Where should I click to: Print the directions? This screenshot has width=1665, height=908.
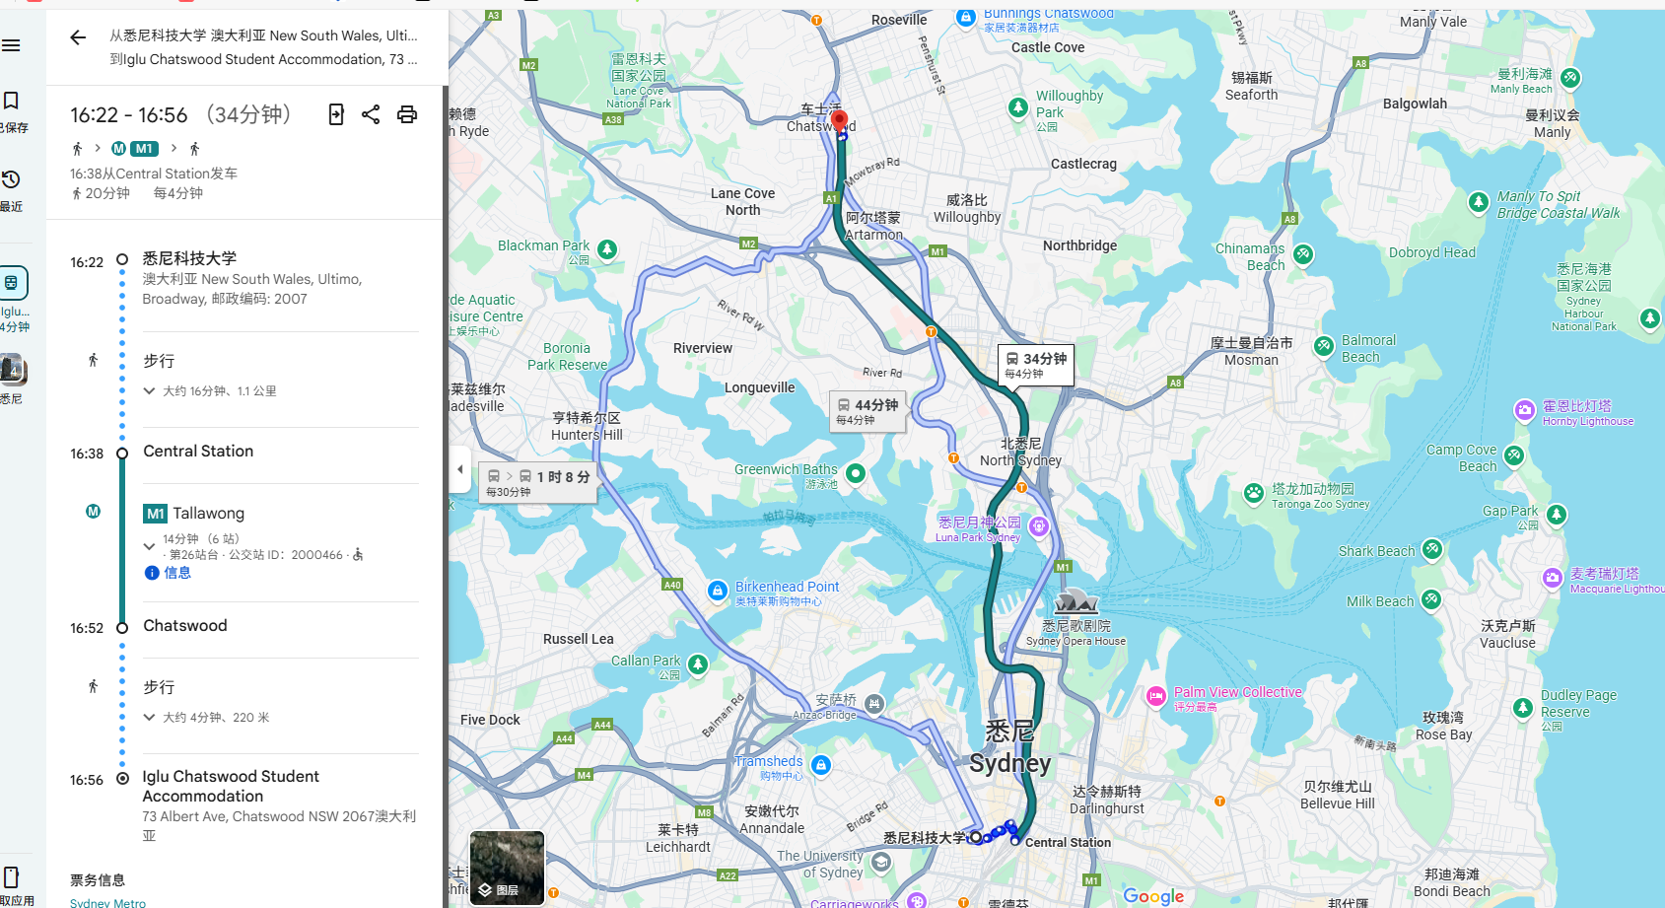pos(406,114)
